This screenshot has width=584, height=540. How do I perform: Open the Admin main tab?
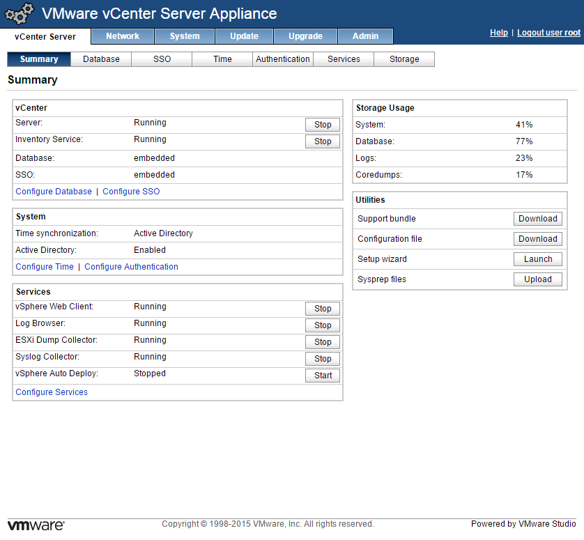click(x=365, y=36)
